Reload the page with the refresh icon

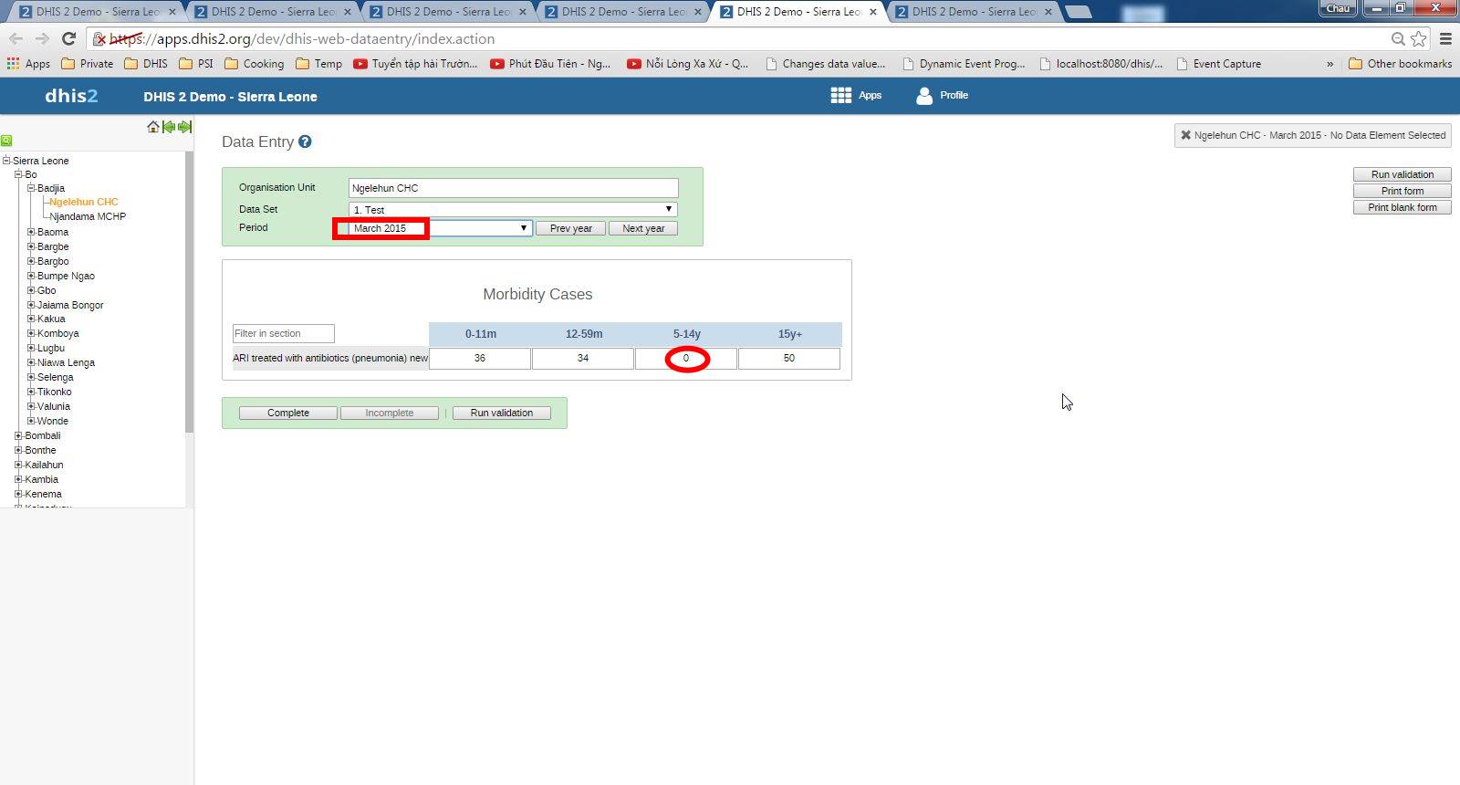68,38
